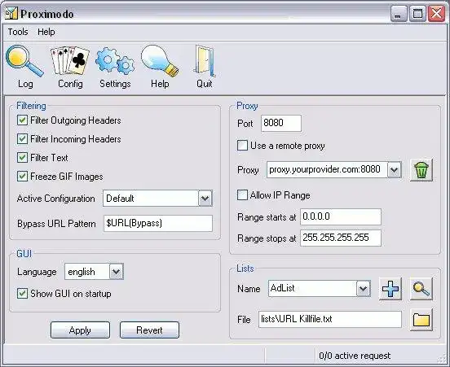Click the Lists group title

(245, 269)
